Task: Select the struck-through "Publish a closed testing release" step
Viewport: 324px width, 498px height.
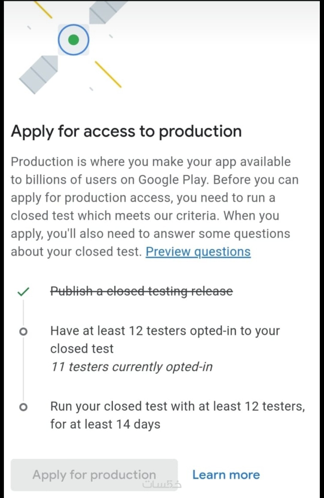Action: [141, 291]
